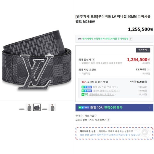This screenshot has width=154, height=154.
Task: Open the 카드 자세히보기 link
Action: (x=98, y=120)
